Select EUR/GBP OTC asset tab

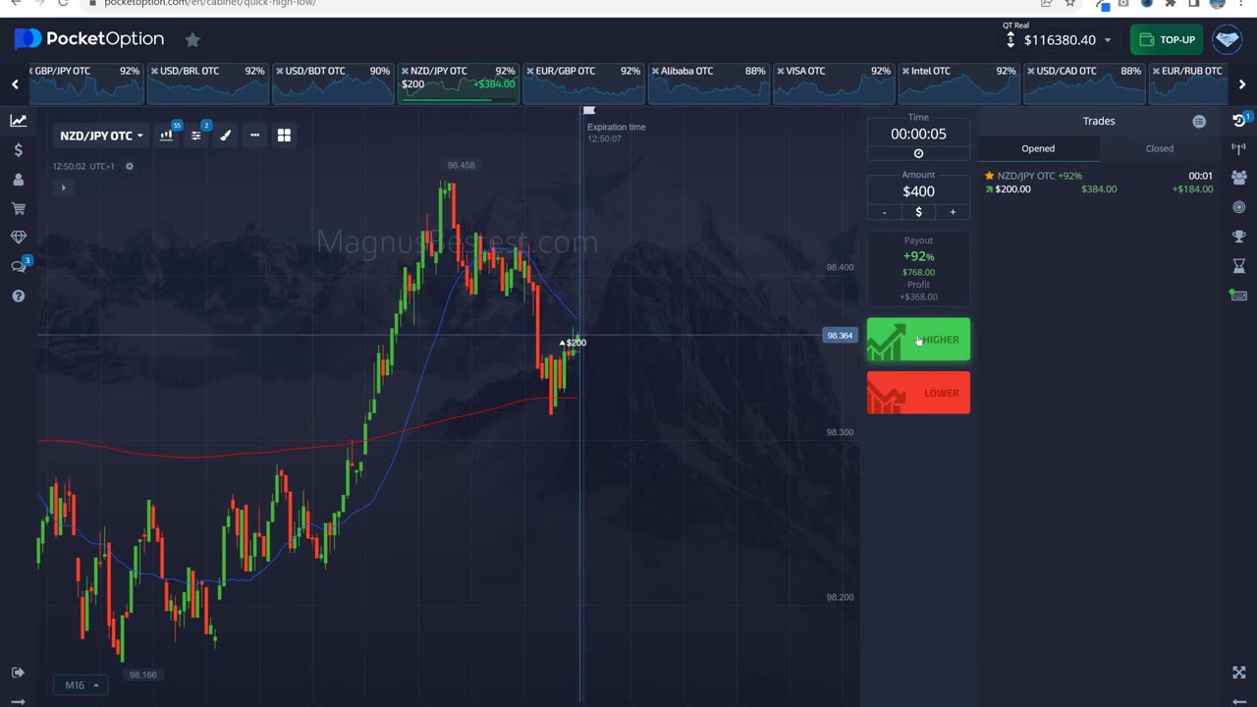tap(583, 83)
